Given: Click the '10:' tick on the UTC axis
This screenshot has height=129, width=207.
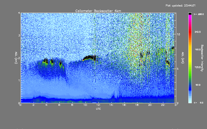Looking at the screenshot, I should pyautogui.click(x=85, y=105).
